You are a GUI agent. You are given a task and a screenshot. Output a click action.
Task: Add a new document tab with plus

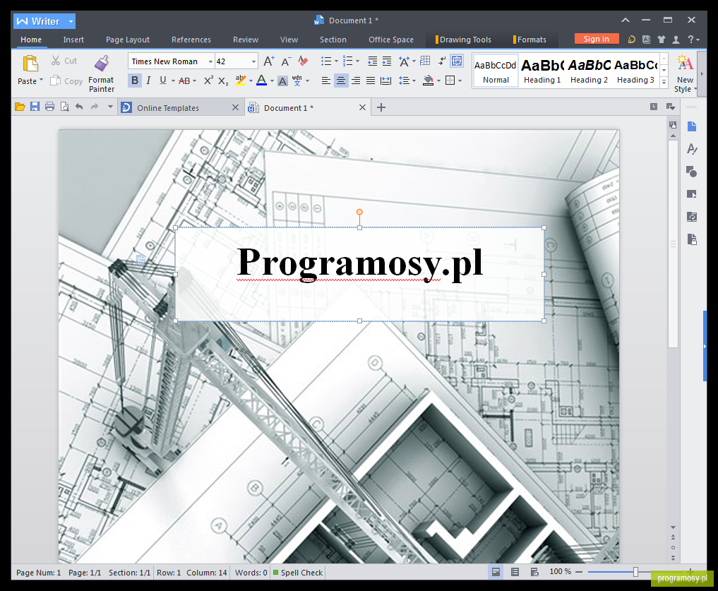[381, 107]
